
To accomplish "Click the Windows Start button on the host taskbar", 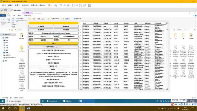I will click(x=3, y=108).
